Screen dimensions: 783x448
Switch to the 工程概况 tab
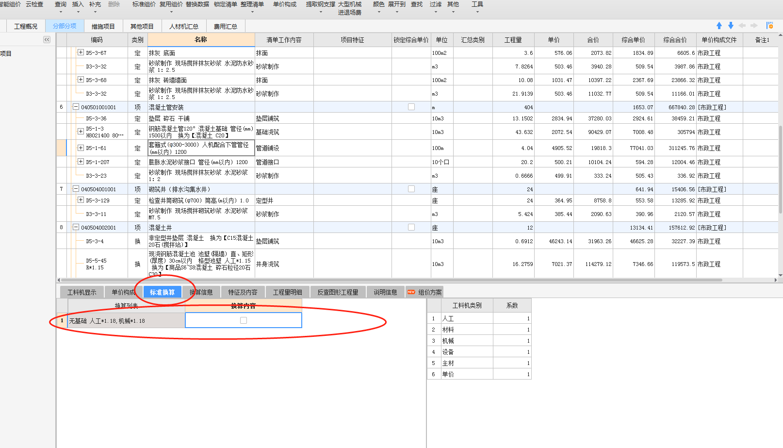pos(26,26)
